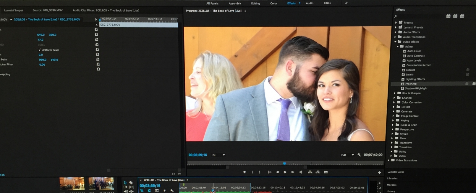Open the Lumetri Scopes panel tab
The width and height of the screenshot is (476, 193).
click(x=14, y=10)
